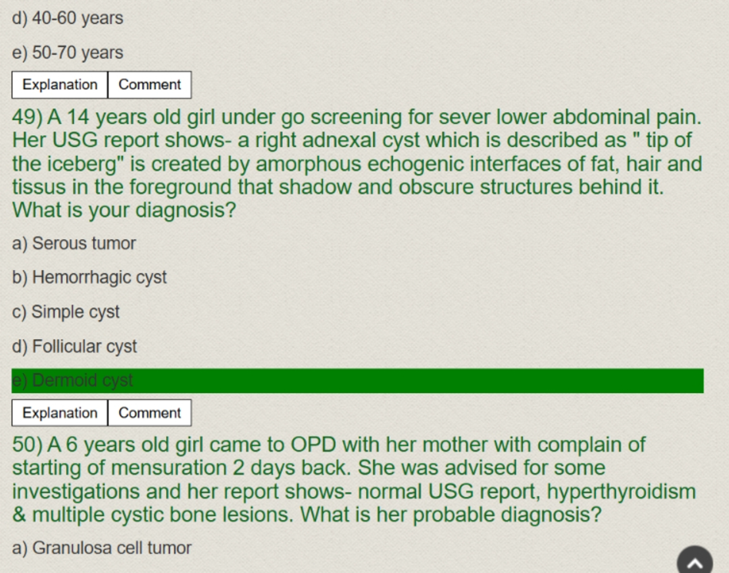
Task: Click 'What is your diagnosis?' text
Action: coord(124,210)
